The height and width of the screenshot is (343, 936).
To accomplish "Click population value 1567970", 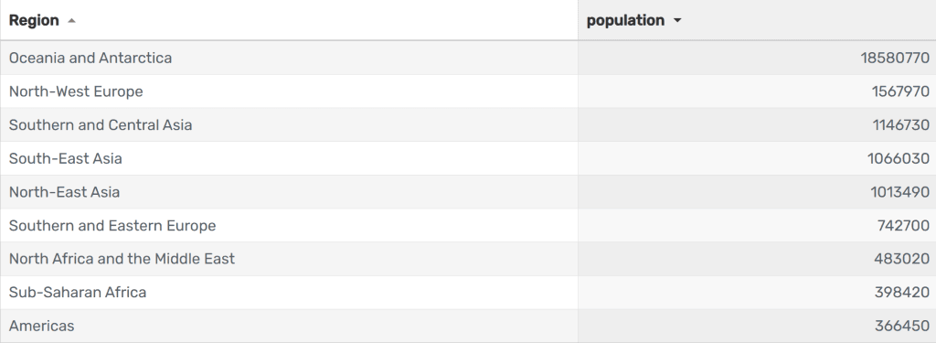I will 900,91.
